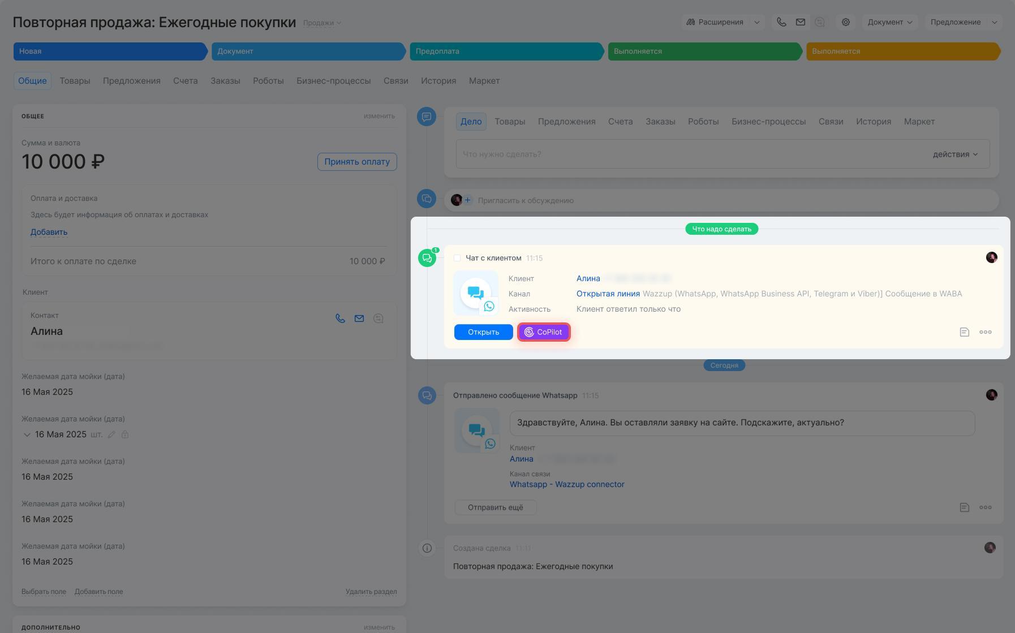Click the phone icon beside contact Алина

click(340, 318)
